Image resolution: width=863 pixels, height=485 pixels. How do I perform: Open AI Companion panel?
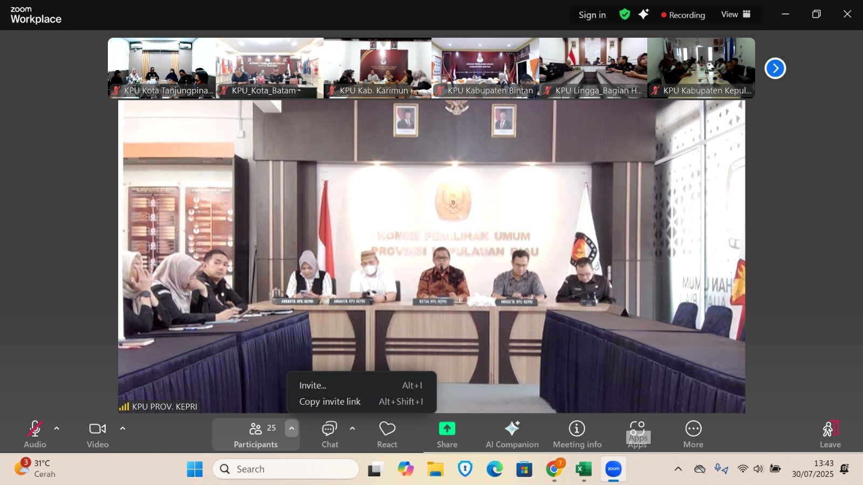512,434
